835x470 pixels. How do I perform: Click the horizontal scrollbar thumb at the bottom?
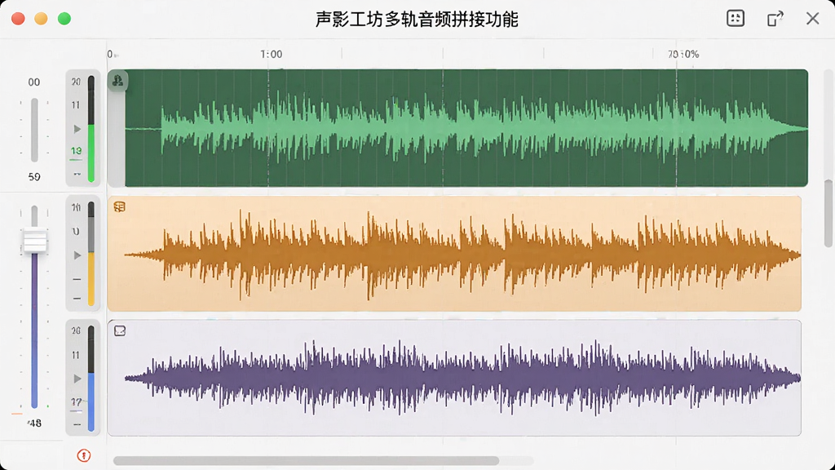307,460
